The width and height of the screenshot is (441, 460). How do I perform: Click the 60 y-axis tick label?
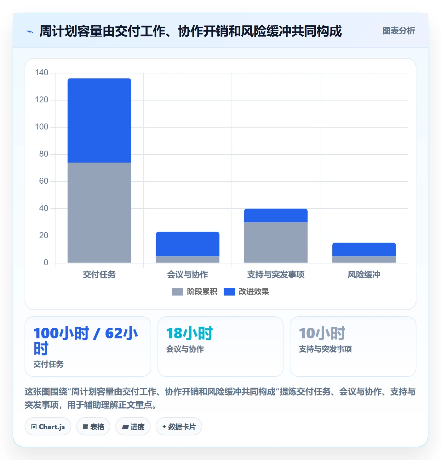44,181
